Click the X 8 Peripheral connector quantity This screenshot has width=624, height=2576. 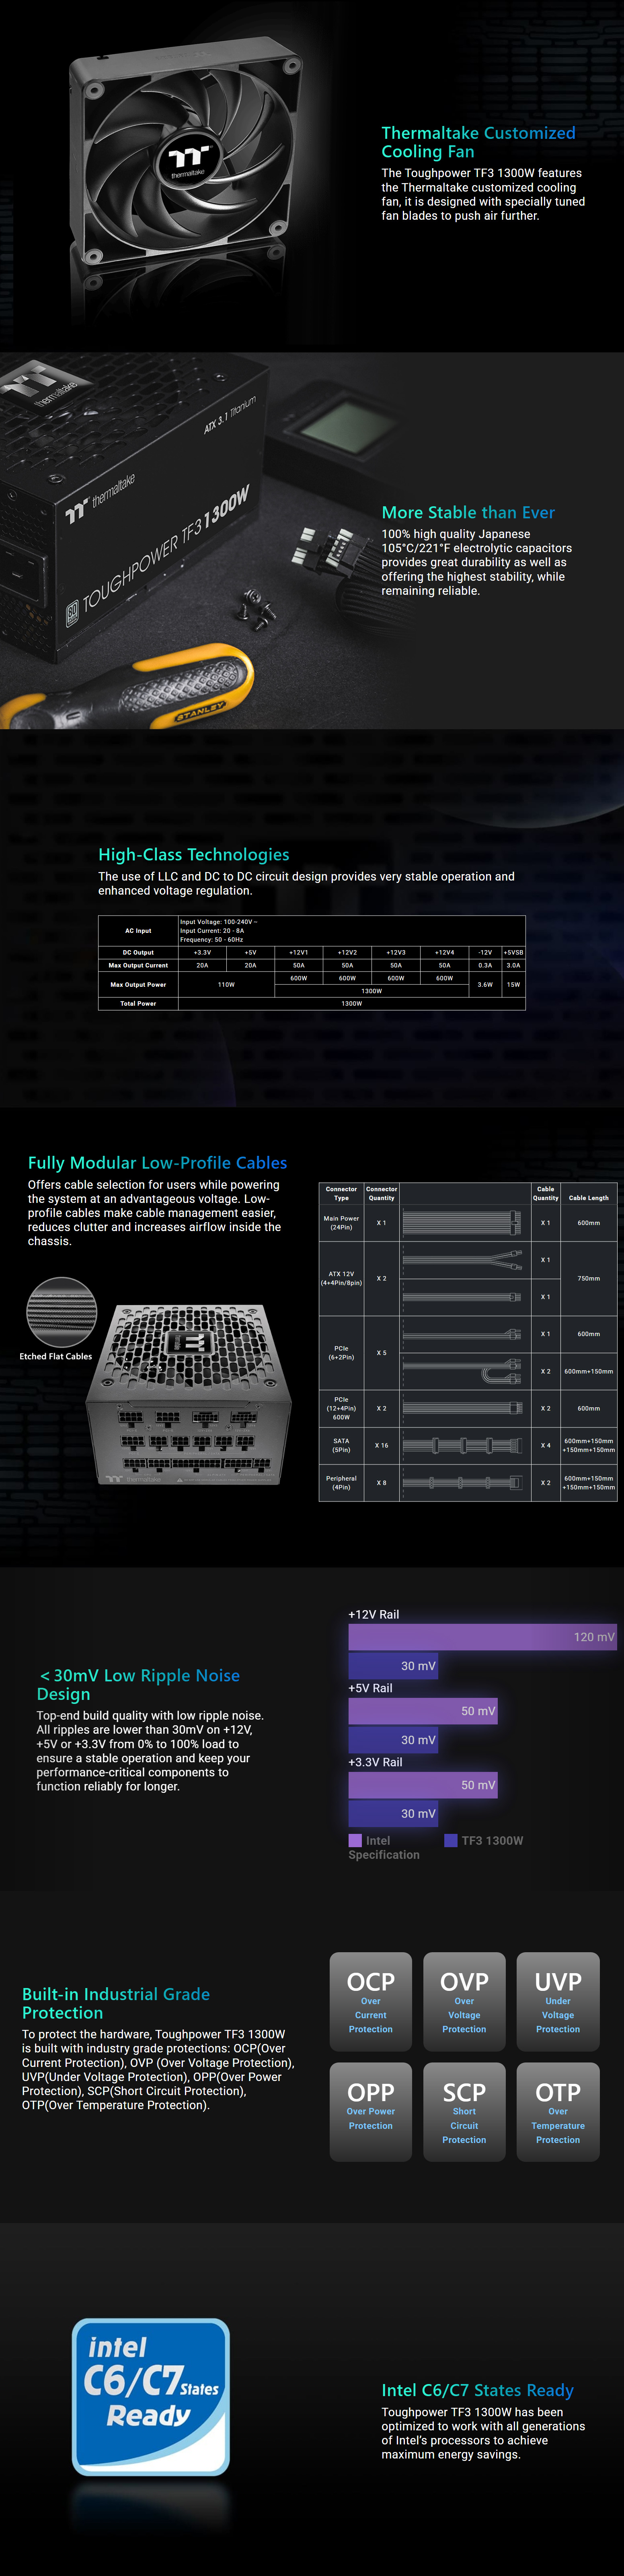click(382, 1483)
